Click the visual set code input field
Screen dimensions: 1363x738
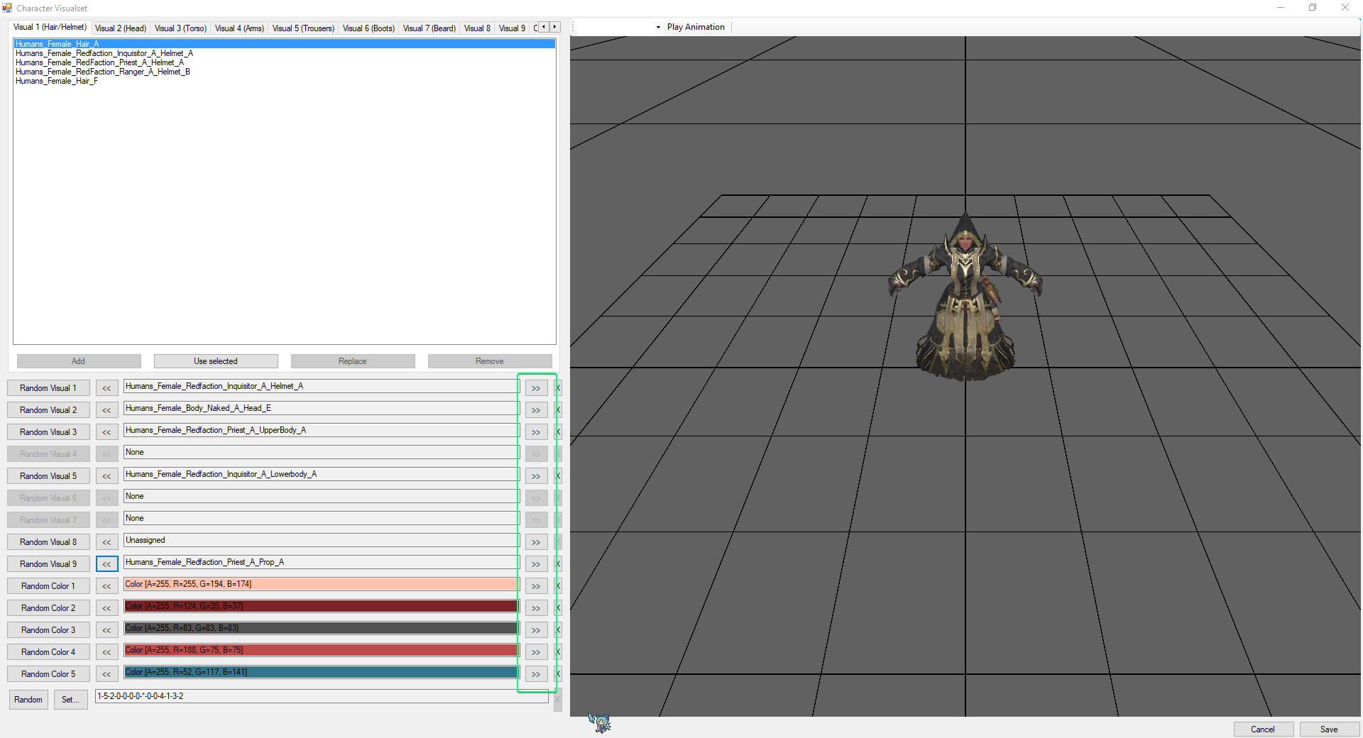322,696
